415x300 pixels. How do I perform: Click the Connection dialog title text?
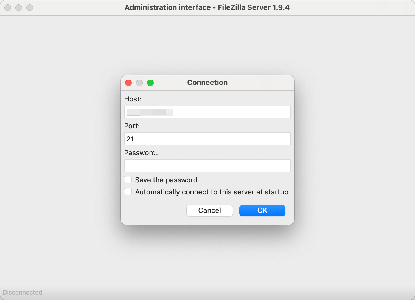207,83
